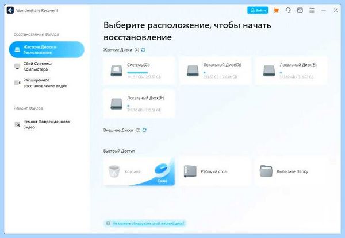This screenshot has height=238, width=345.
Task: Close the Recoverit window
Action: (x=335, y=10)
